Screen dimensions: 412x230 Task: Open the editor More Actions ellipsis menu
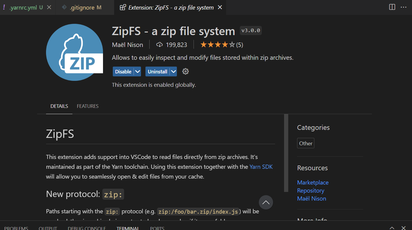[404, 7]
